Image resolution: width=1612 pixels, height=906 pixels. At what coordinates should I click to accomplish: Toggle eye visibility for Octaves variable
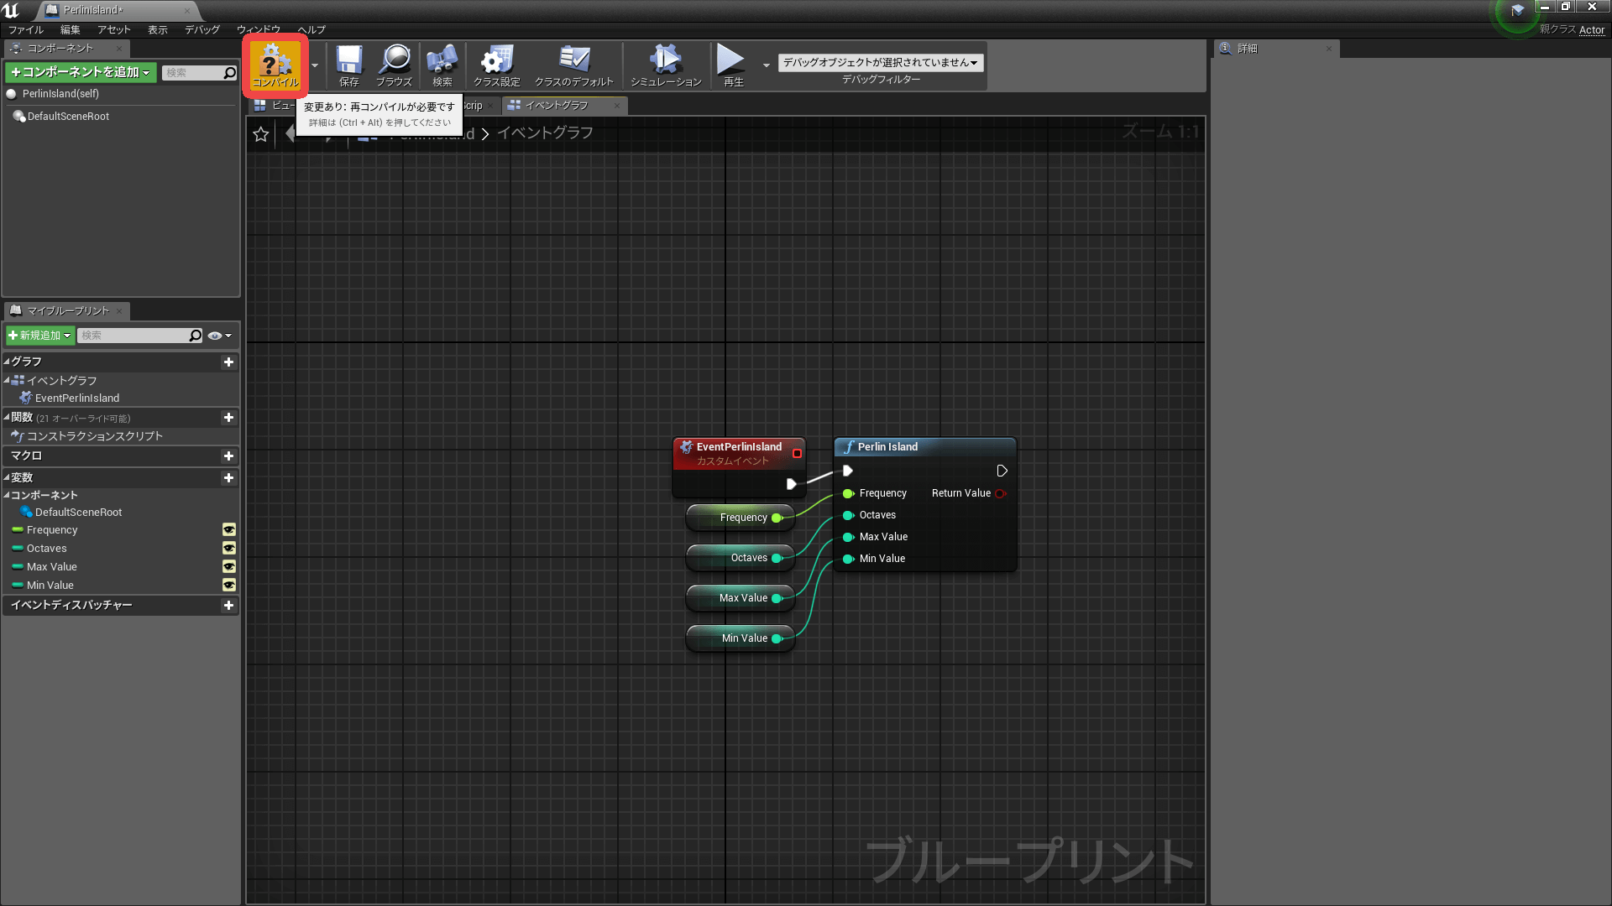pyautogui.click(x=228, y=548)
